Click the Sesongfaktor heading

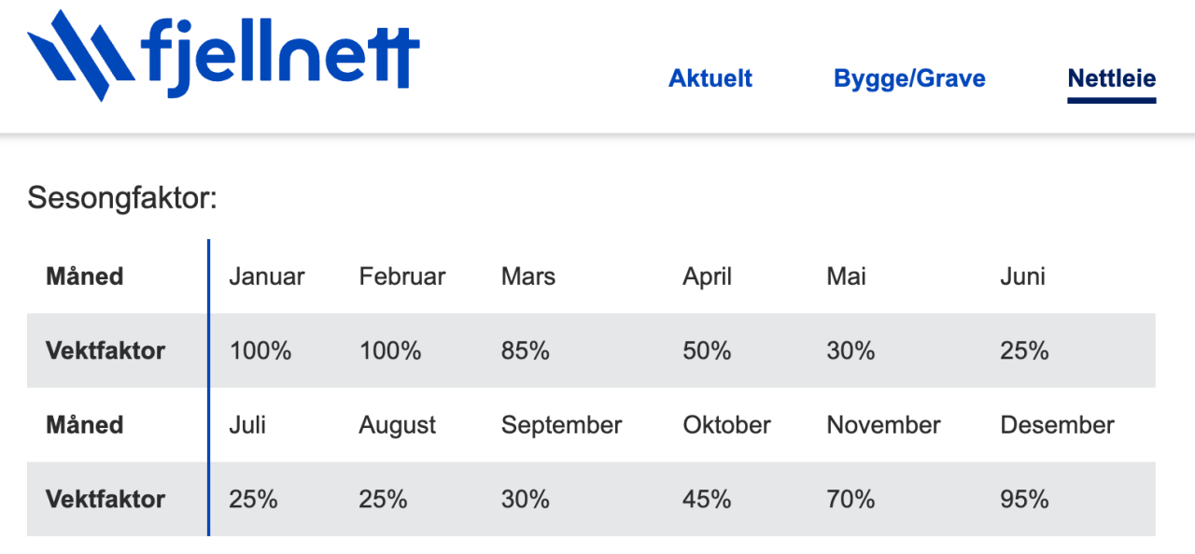[x=122, y=198]
